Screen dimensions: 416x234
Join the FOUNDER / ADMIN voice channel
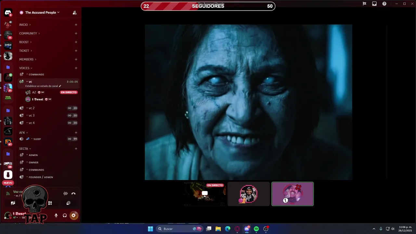point(48,177)
